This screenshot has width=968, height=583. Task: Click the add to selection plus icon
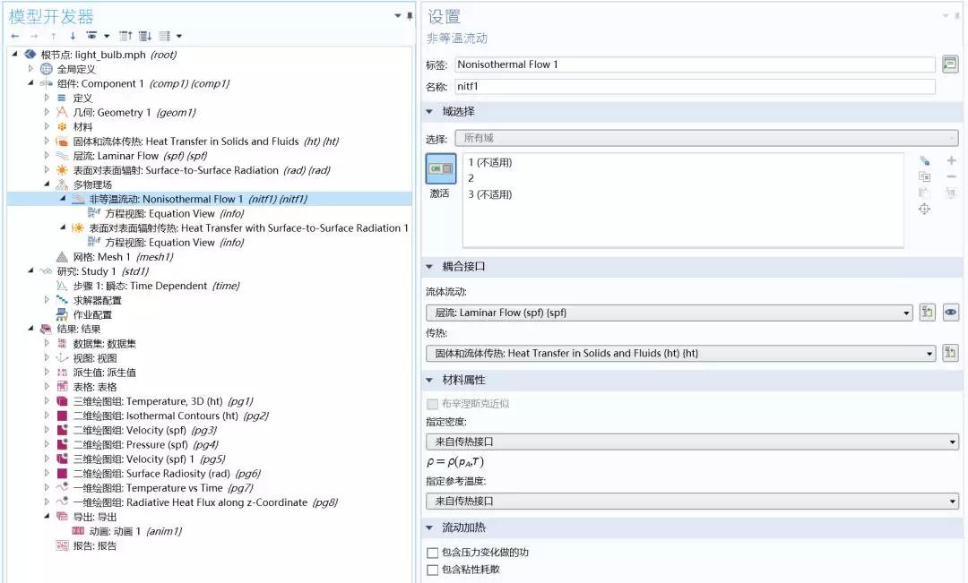(951, 160)
